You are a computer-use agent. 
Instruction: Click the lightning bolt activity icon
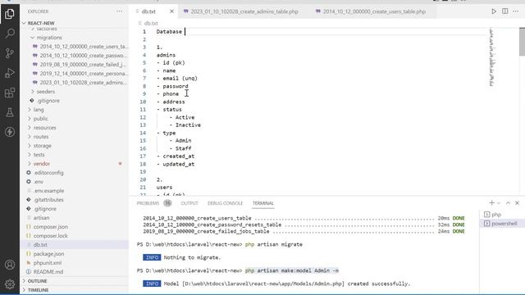click(10, 132)
